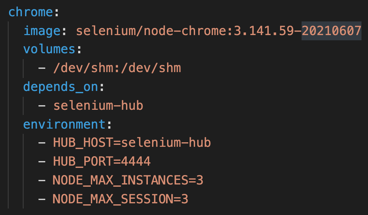Click dash before /dev/shm entry
Image resolution: width=368 pixels, height=215 pixels.
click(x=42, y=68)
